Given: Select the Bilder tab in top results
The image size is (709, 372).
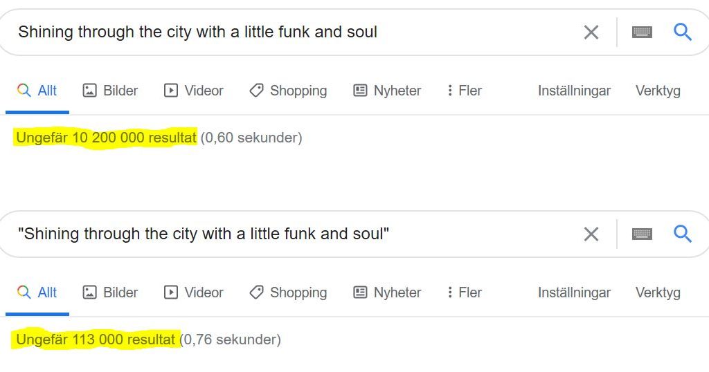Looking at the screenshot, I should click(110, 91).
